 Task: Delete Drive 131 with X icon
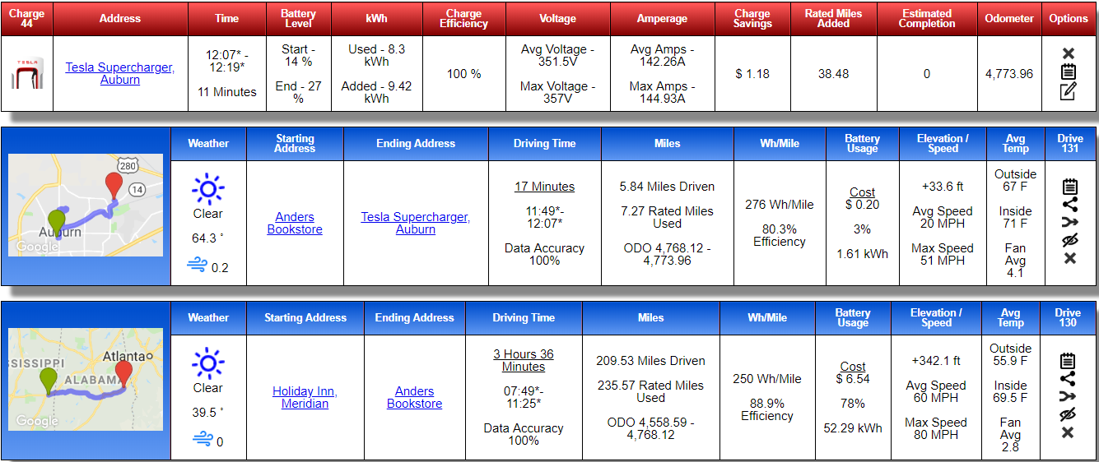click(x=1069, y=258)
